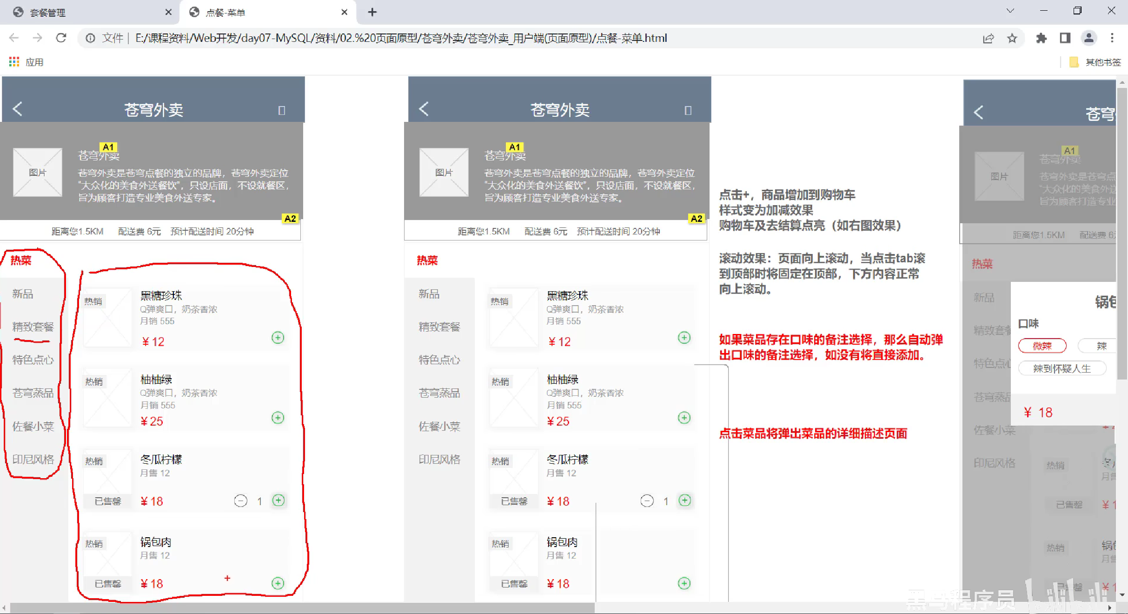Bookmark this page with star icon
The height and width of the screenshot is (614, 1128).
1012,38
